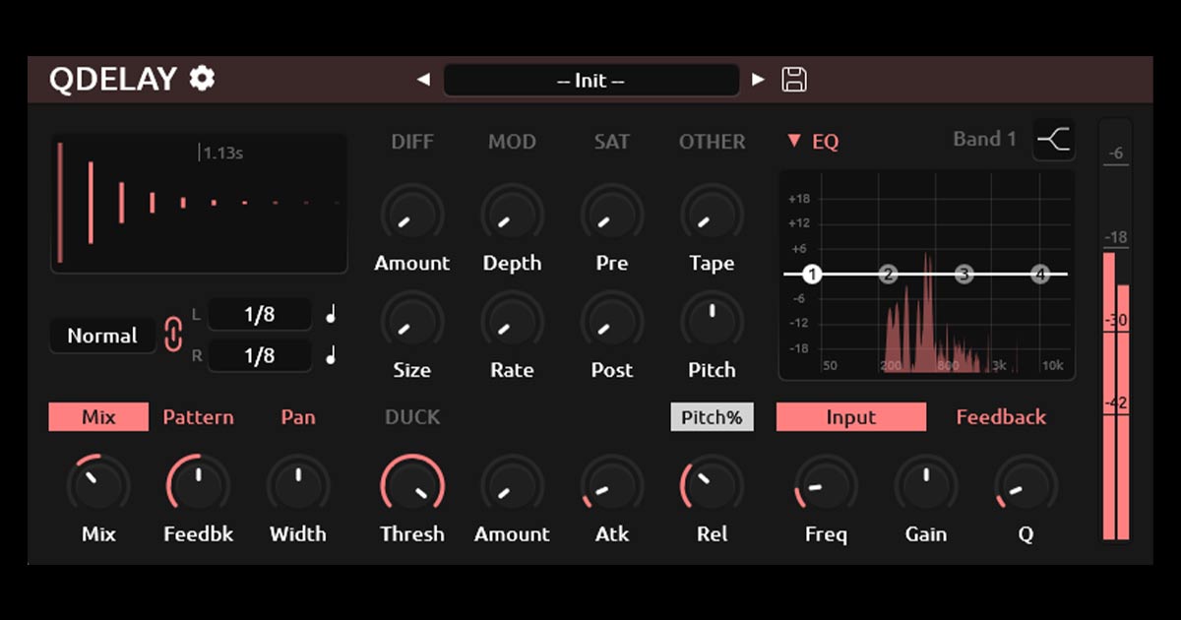Viewport: 1181px width, 620px height.
Task: Toggle the Pitch% mode
Action: (x=712, y=416)
